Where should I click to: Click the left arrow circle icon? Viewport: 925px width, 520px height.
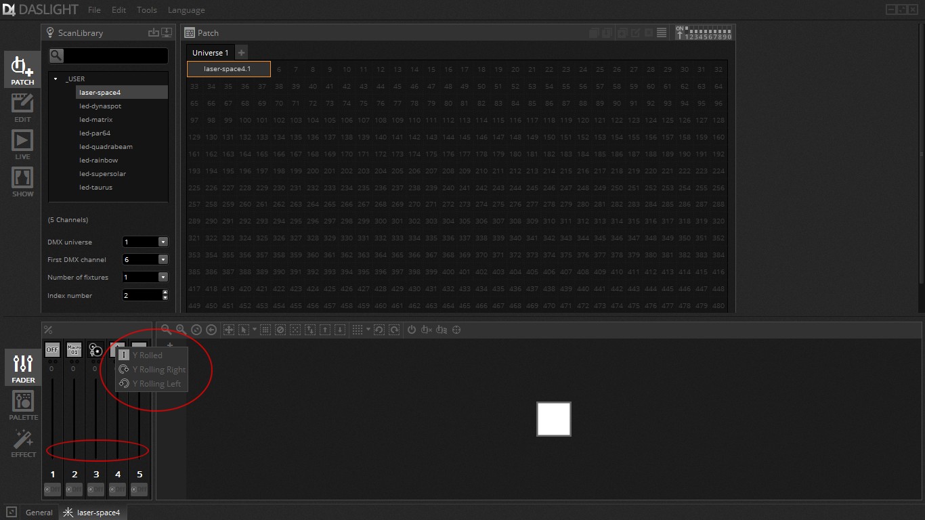(211, 330)
